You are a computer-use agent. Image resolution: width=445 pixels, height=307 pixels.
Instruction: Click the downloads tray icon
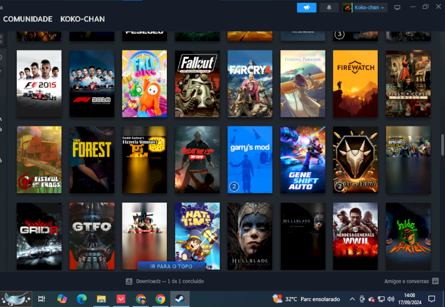click(x=129, y=281)
